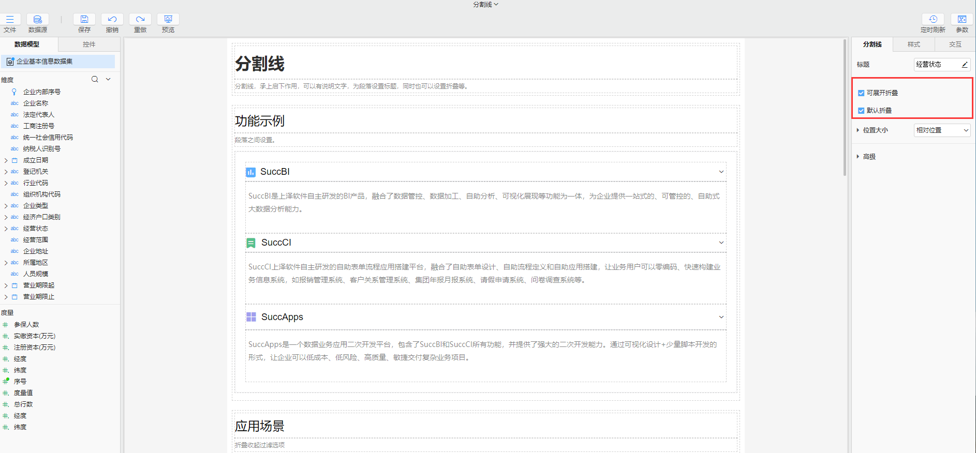The width and height of the screenshot is (976, 453).
Task: Open the Data Source (数据源) icon
Action: click(38, 20)
